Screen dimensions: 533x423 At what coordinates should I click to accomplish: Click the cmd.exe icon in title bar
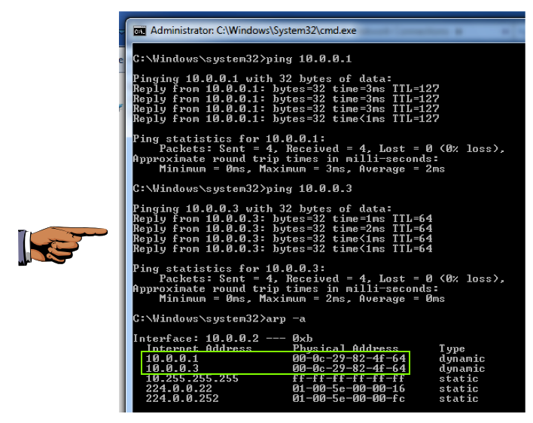tap(139, 32)
